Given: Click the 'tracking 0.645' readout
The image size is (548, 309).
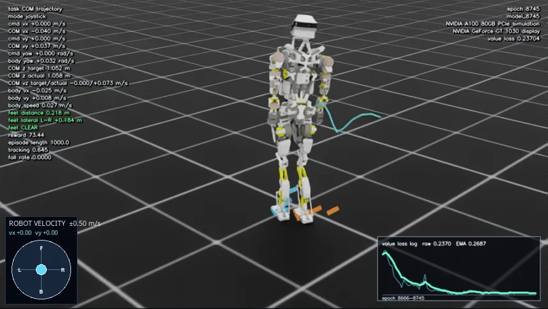Looking at the screenshot, I should pos(28,150).
